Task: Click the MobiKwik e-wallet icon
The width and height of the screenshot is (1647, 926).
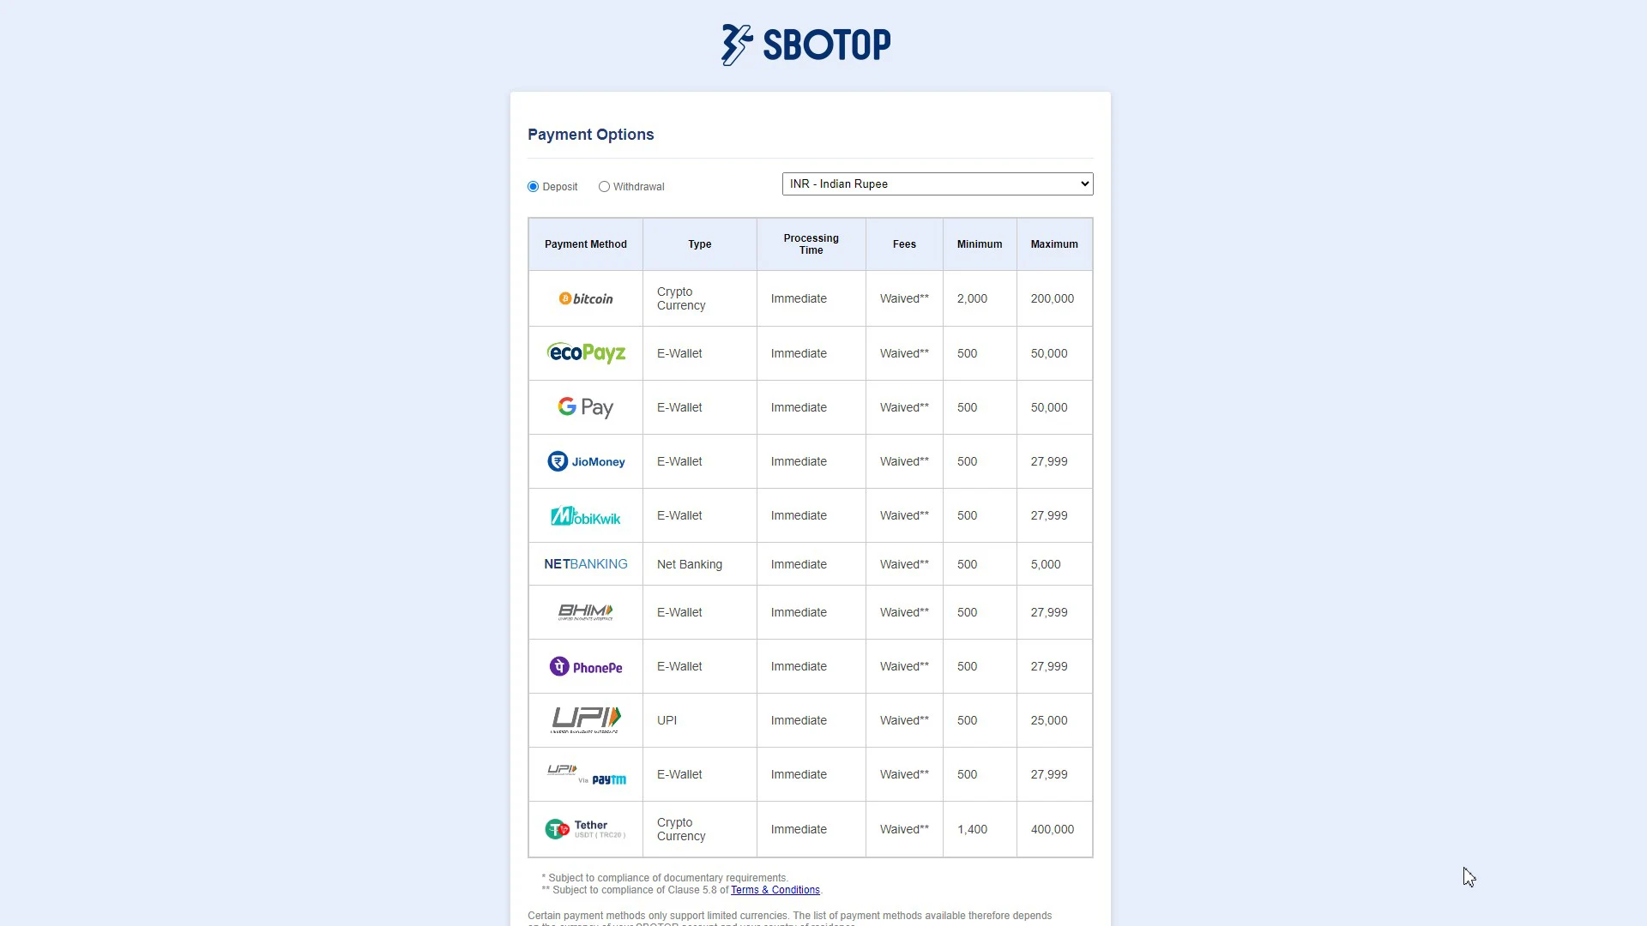Action: [586, 515]
